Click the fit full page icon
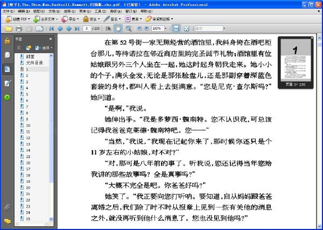Viewport: 323px width, 230px height. point(186,28)
